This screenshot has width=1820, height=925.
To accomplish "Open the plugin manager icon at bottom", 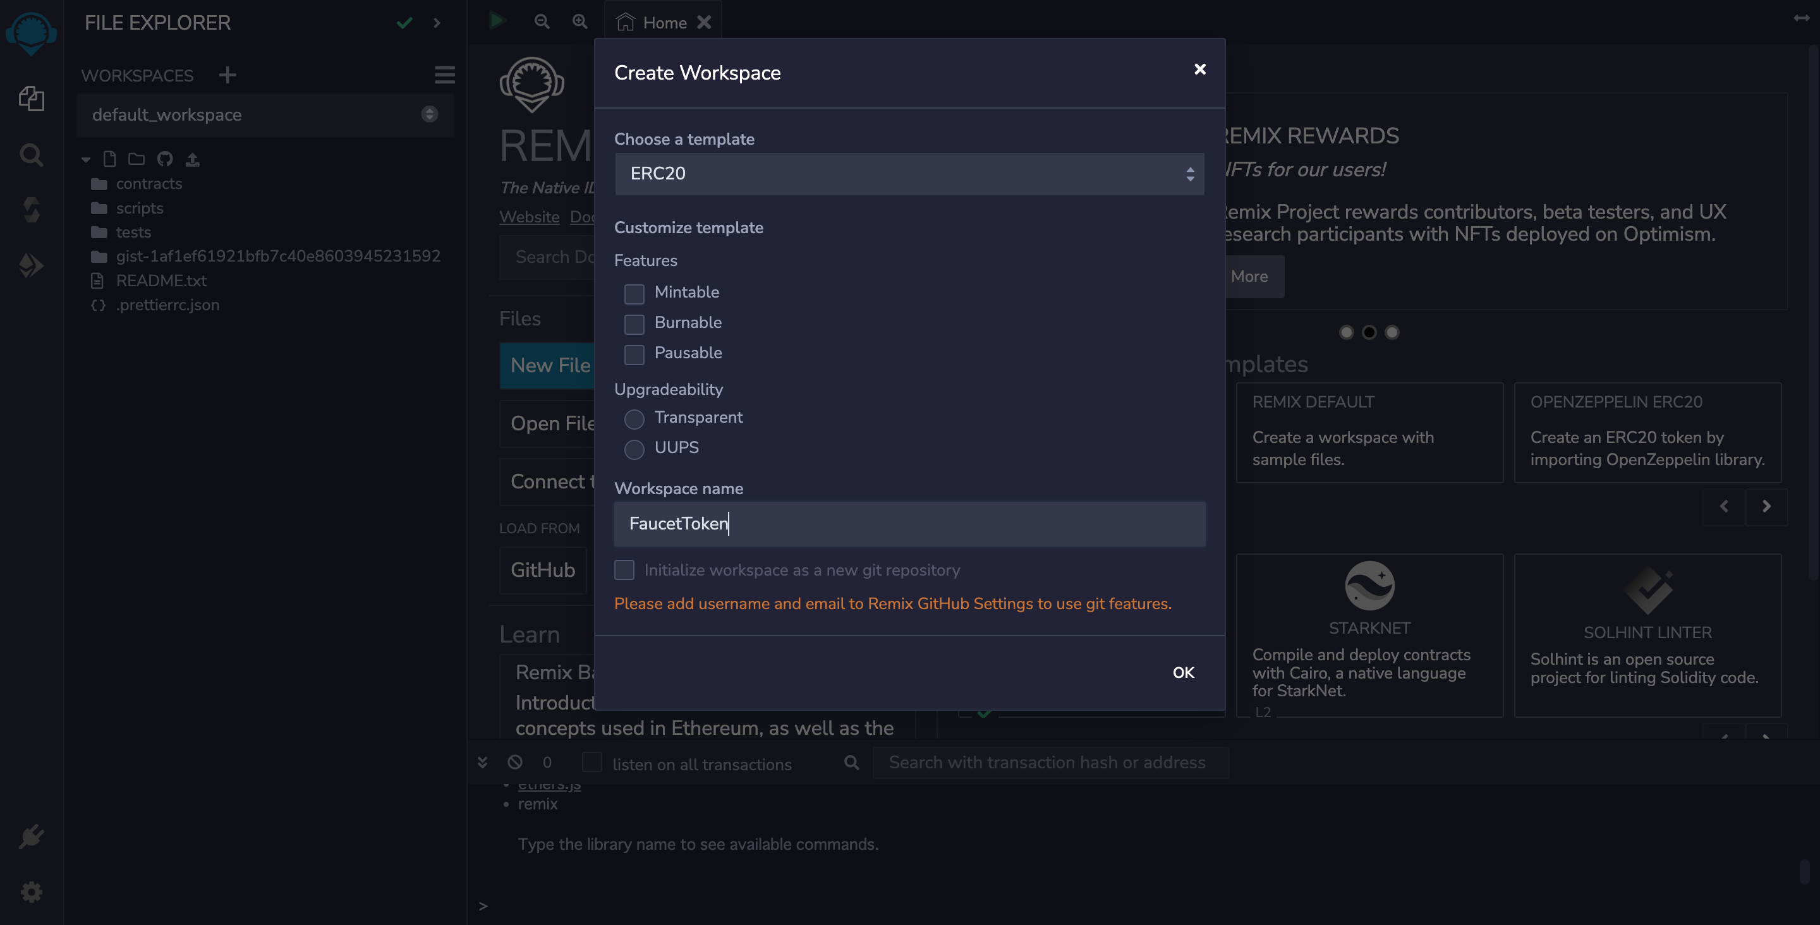I will tap(32, 836).
